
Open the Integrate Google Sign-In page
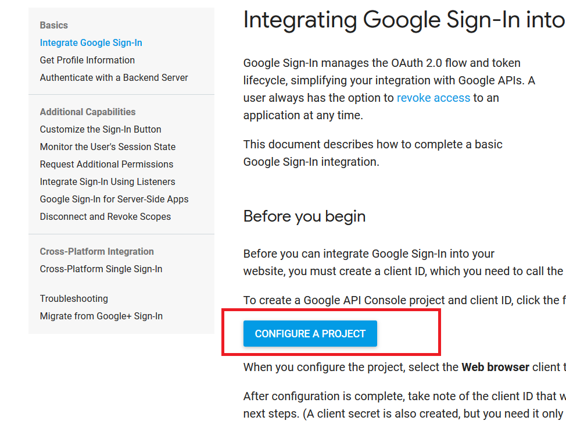pyautogui.click(x=91, y=42)
